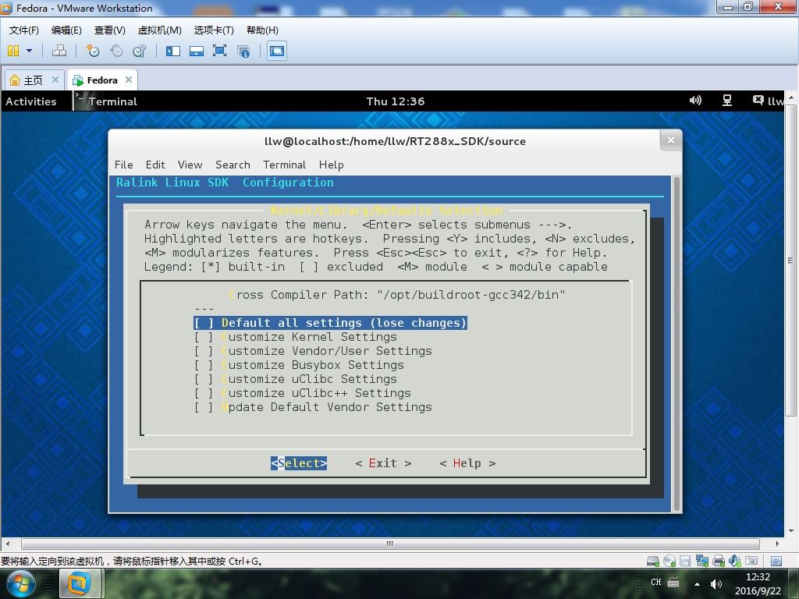
Task: Open the terminal File menu
Action: [124, 165]
